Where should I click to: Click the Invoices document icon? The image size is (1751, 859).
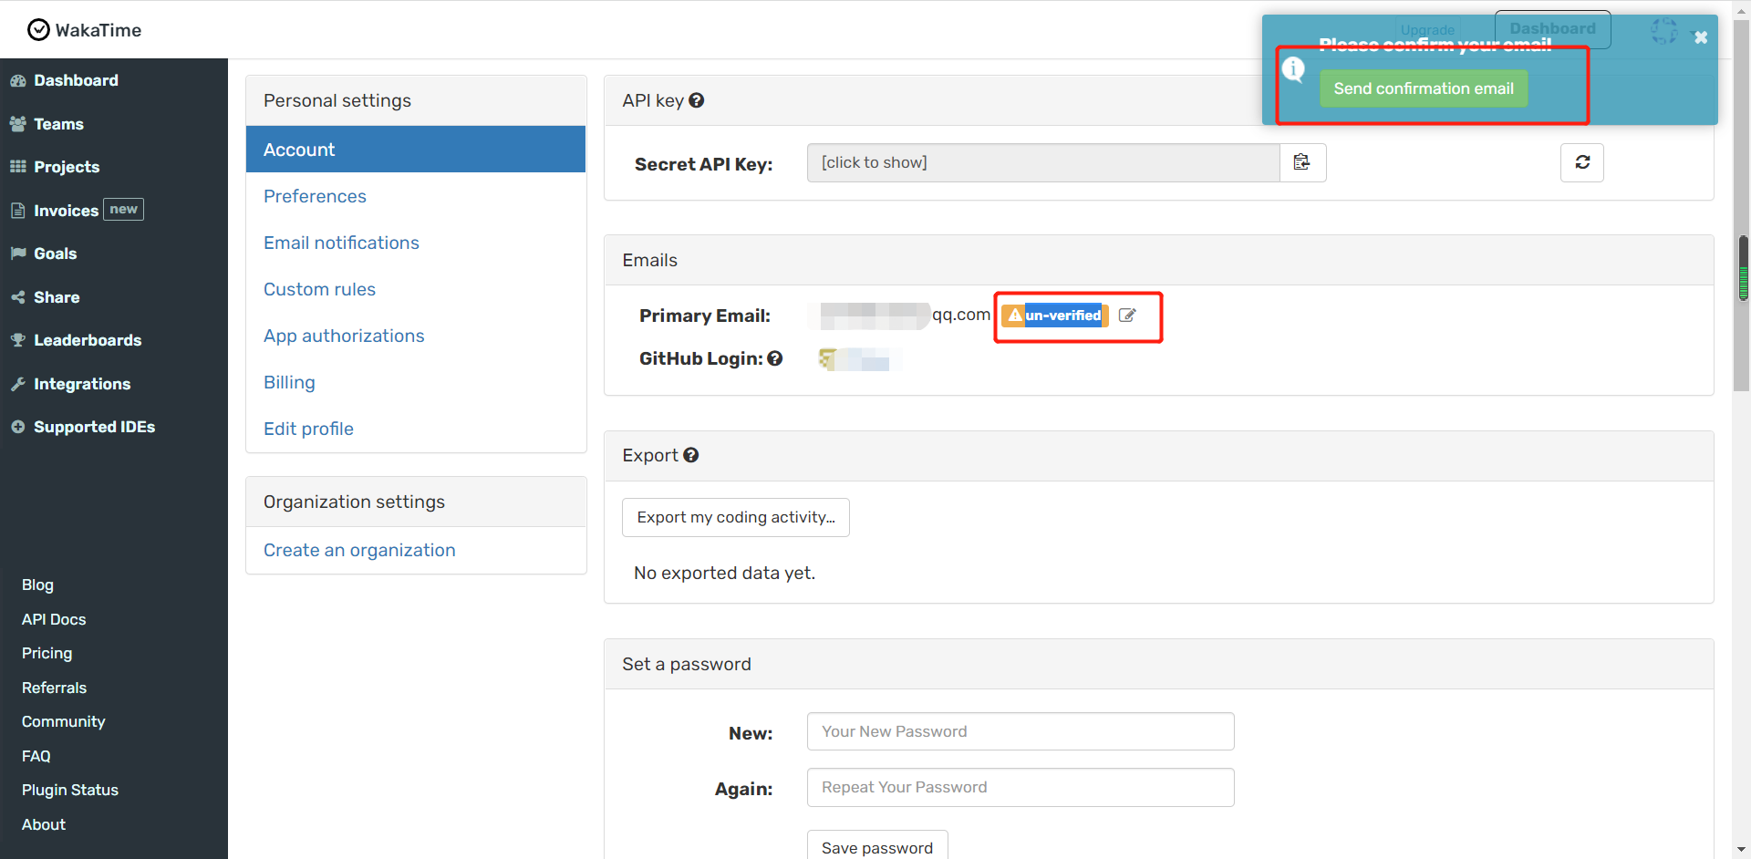pyautogui.click(x=17, y=211)
